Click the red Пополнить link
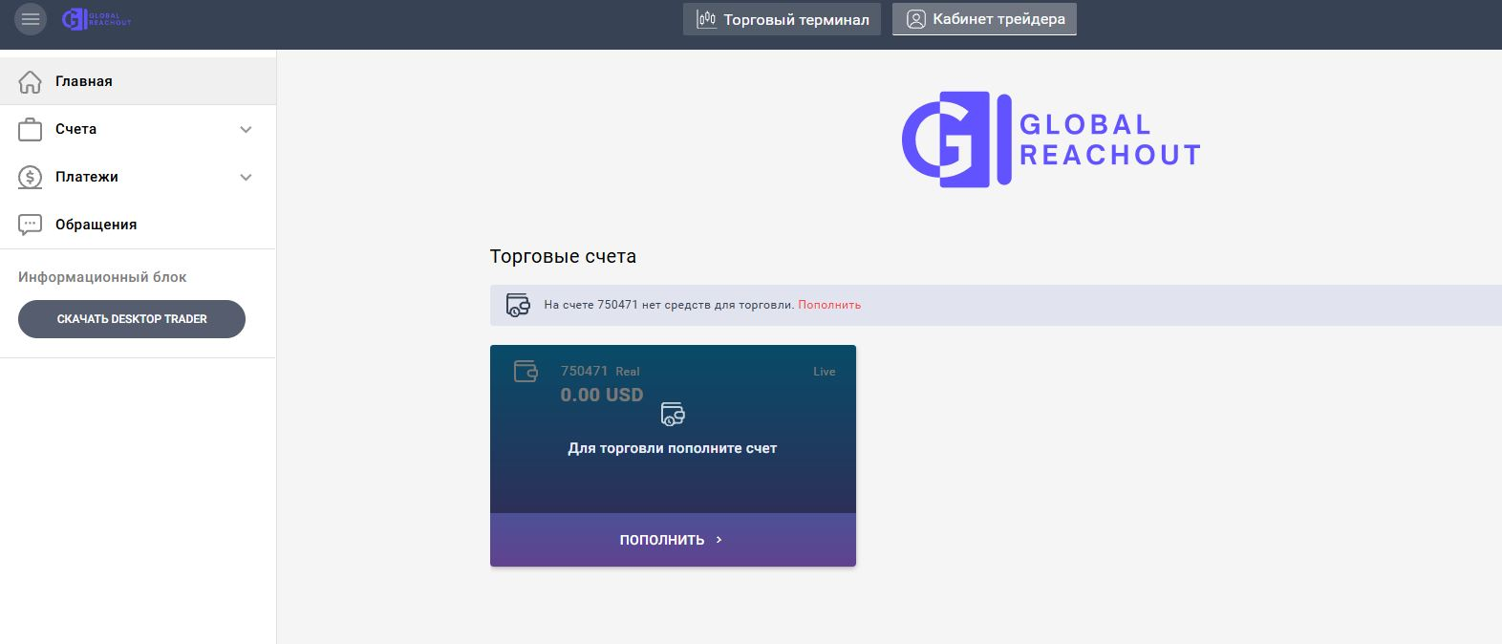Screen dimensions: 1502x644 tap(829, 305)
